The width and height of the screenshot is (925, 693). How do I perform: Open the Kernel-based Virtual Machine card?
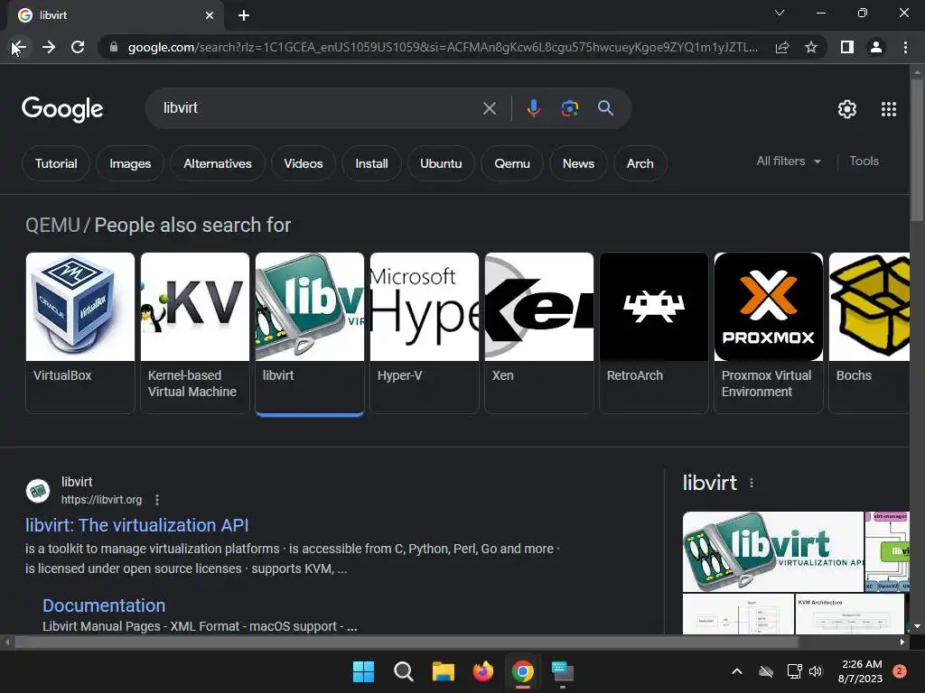tap(195, 333)
